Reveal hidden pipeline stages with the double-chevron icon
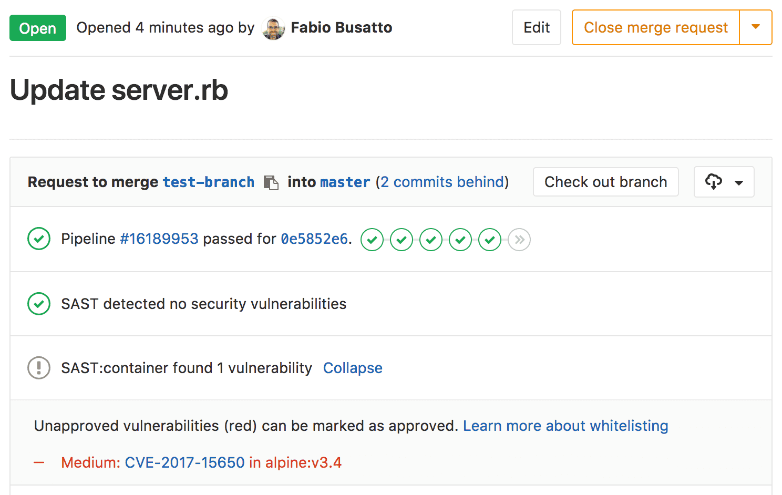 pyautogui.click(x=519, y=240)
